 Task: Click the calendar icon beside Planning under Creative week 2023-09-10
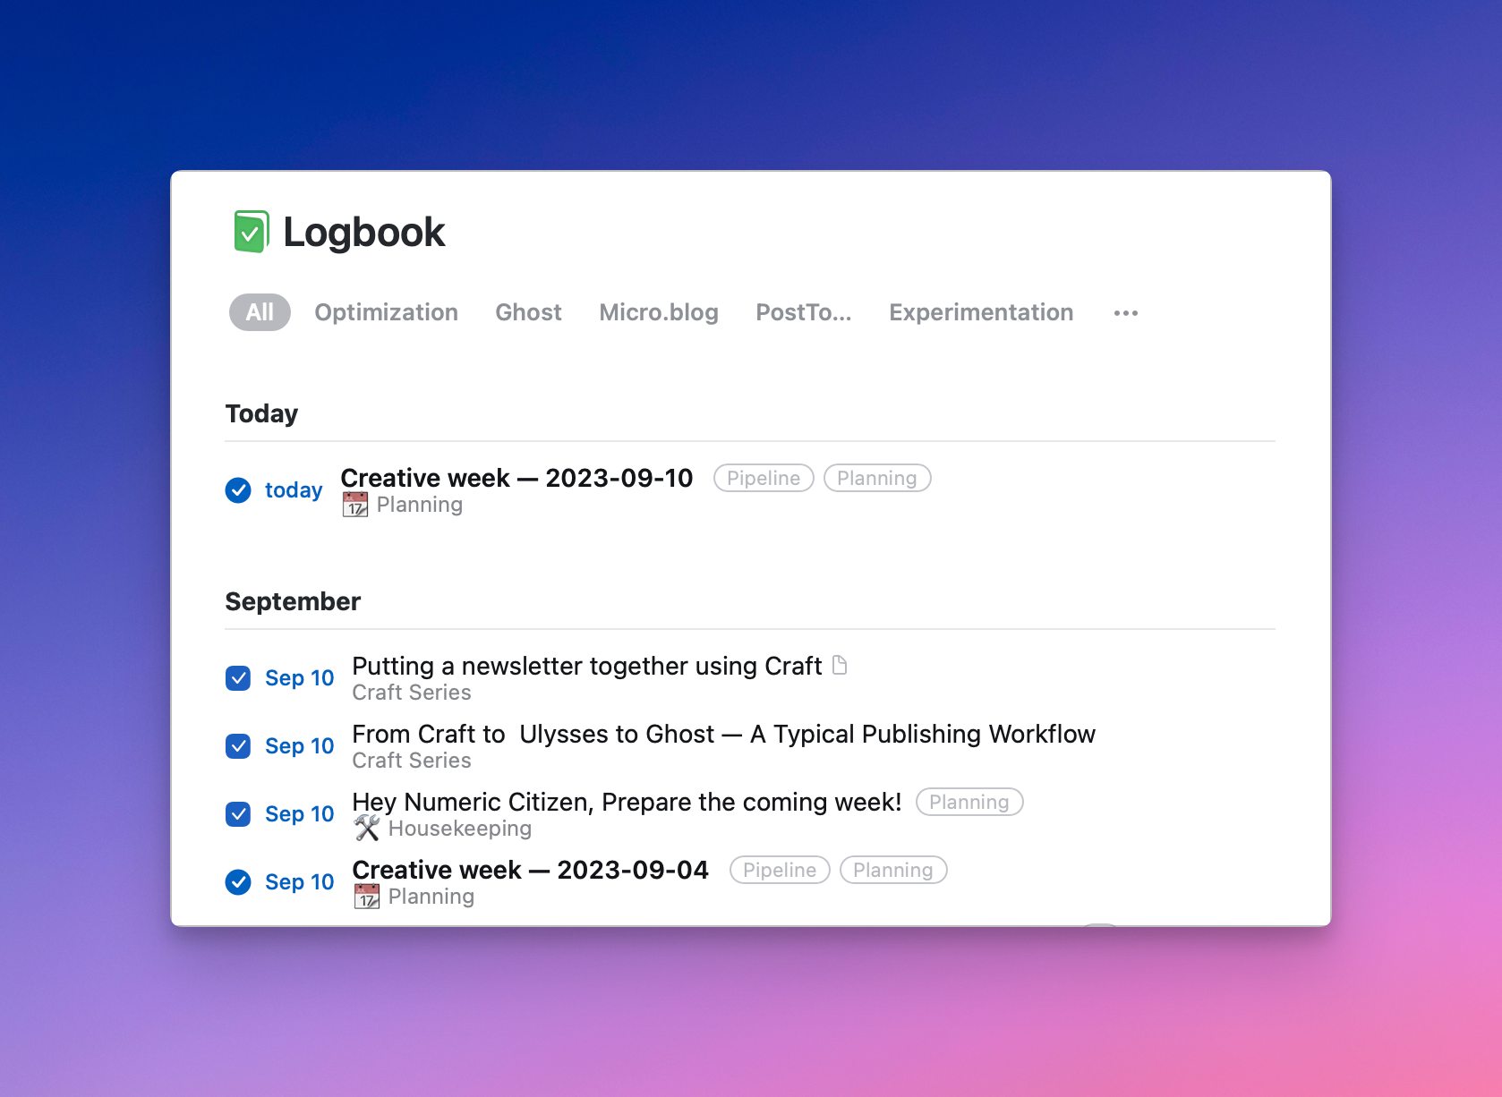click(355, 505)
